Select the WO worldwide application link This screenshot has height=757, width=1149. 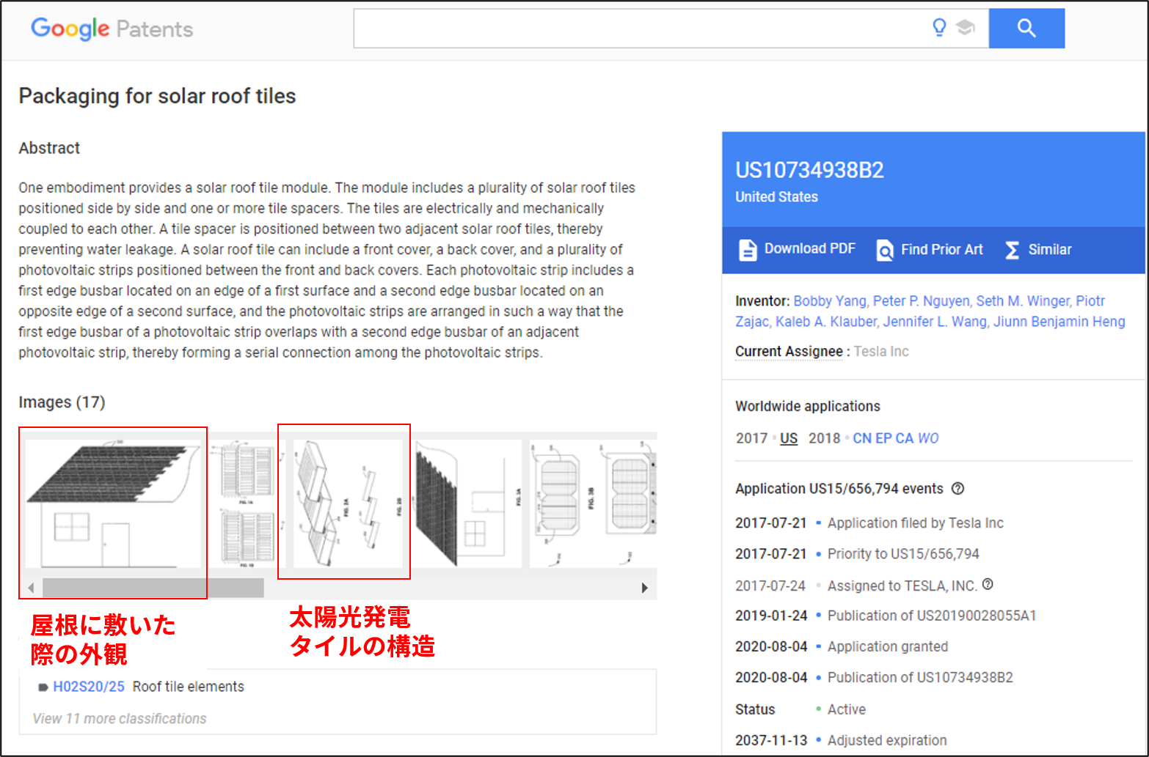pyautogui.click(x=928, y=438)
